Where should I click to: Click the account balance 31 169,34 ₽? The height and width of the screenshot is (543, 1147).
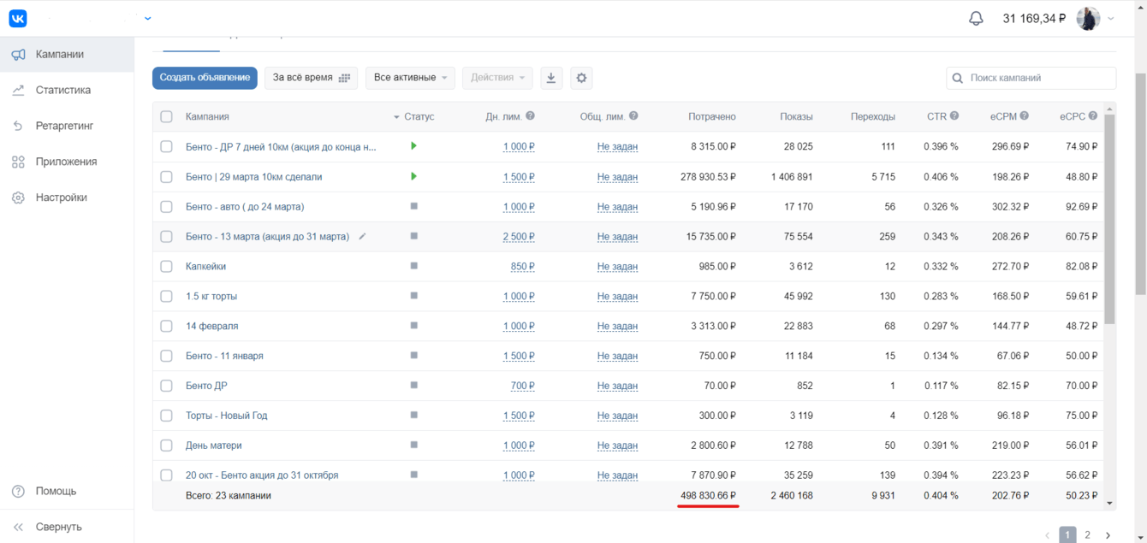pos(1034,18)
